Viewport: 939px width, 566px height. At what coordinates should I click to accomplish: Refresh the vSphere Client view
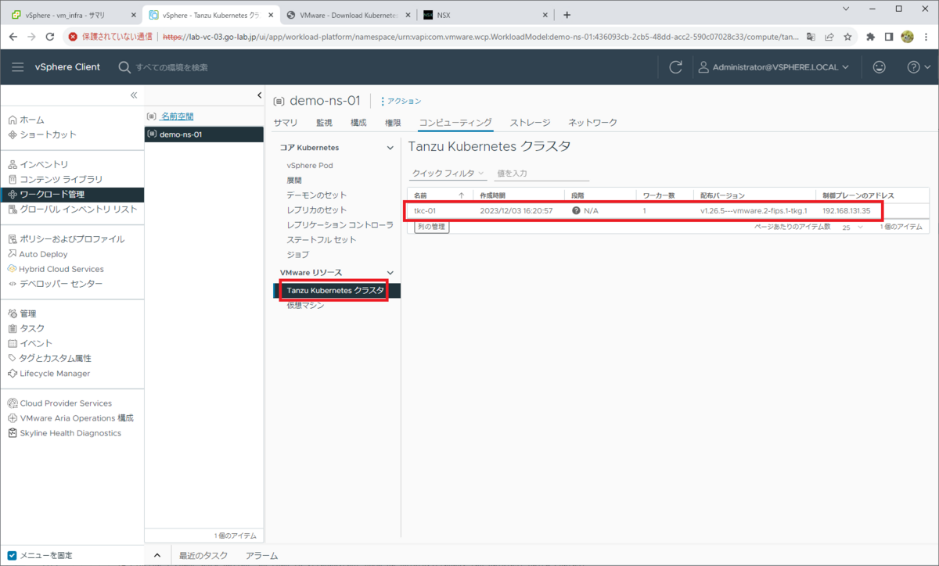tap(676, 67)
